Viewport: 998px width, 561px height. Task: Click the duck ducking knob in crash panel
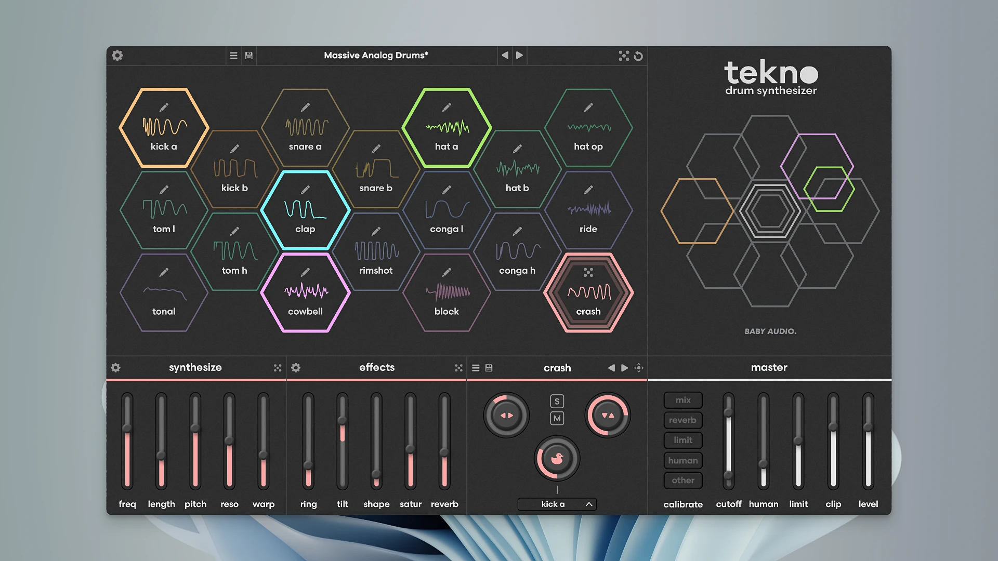(x=556, y=458)
